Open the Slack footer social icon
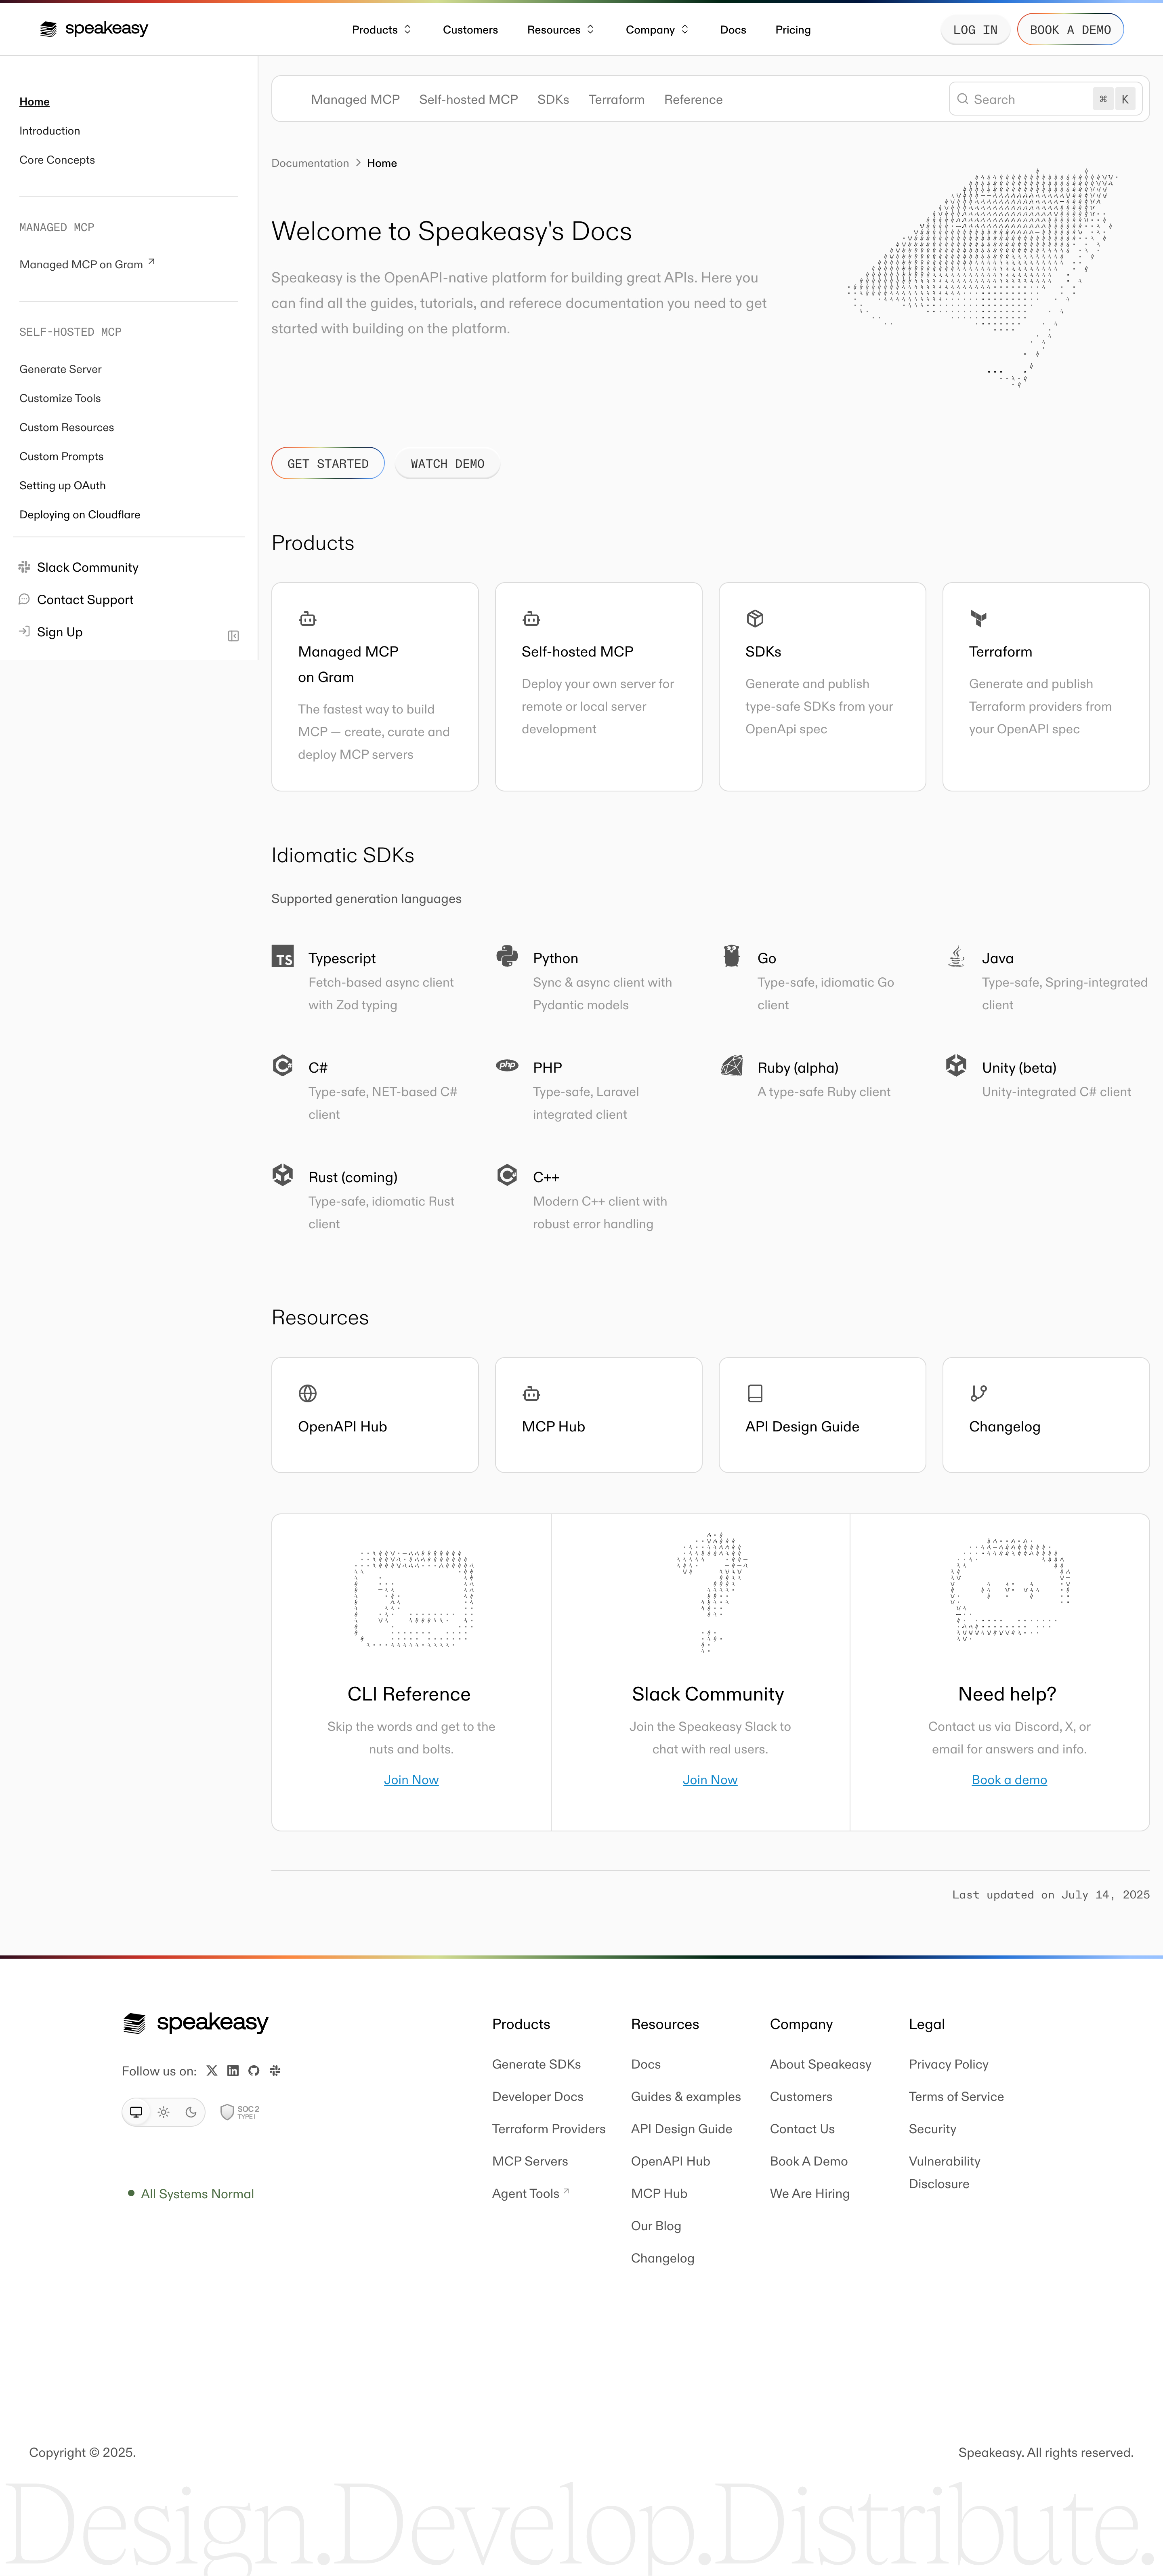 [x=275, y=2071]
